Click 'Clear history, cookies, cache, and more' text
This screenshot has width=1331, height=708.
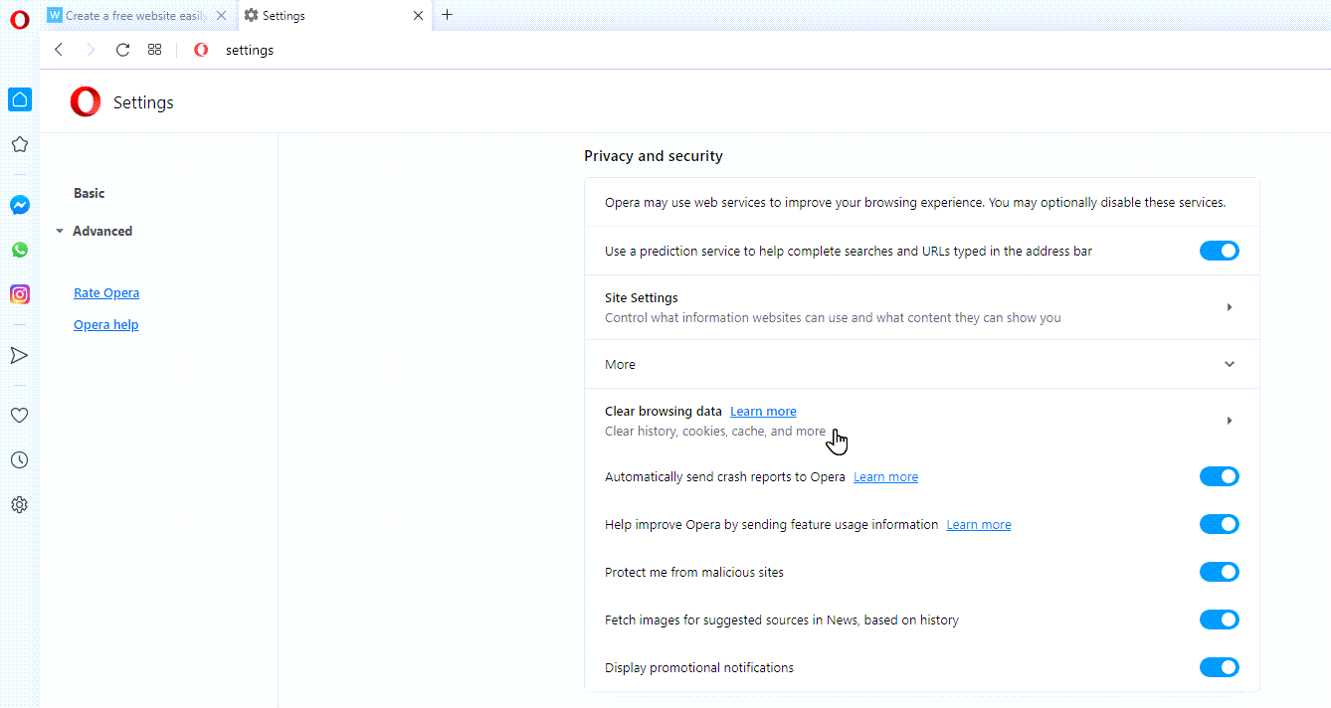tap(715, 432)
